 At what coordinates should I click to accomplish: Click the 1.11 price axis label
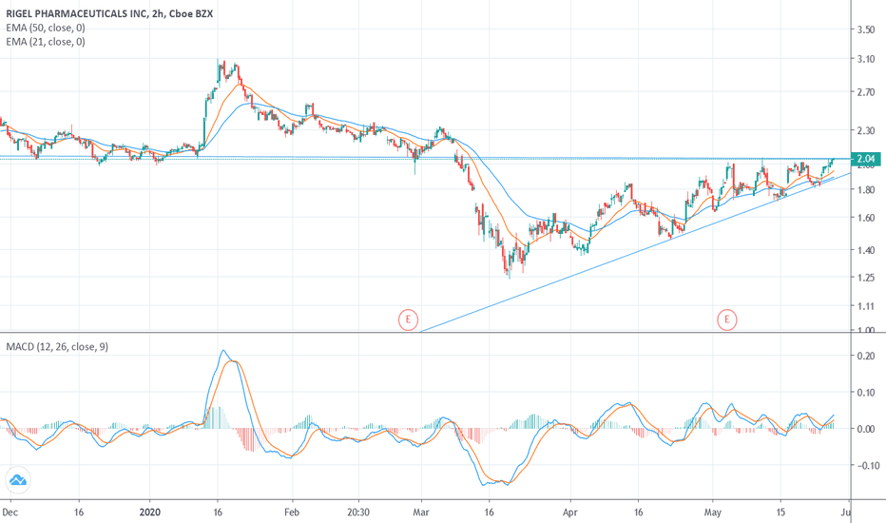(x=866, y=306)
